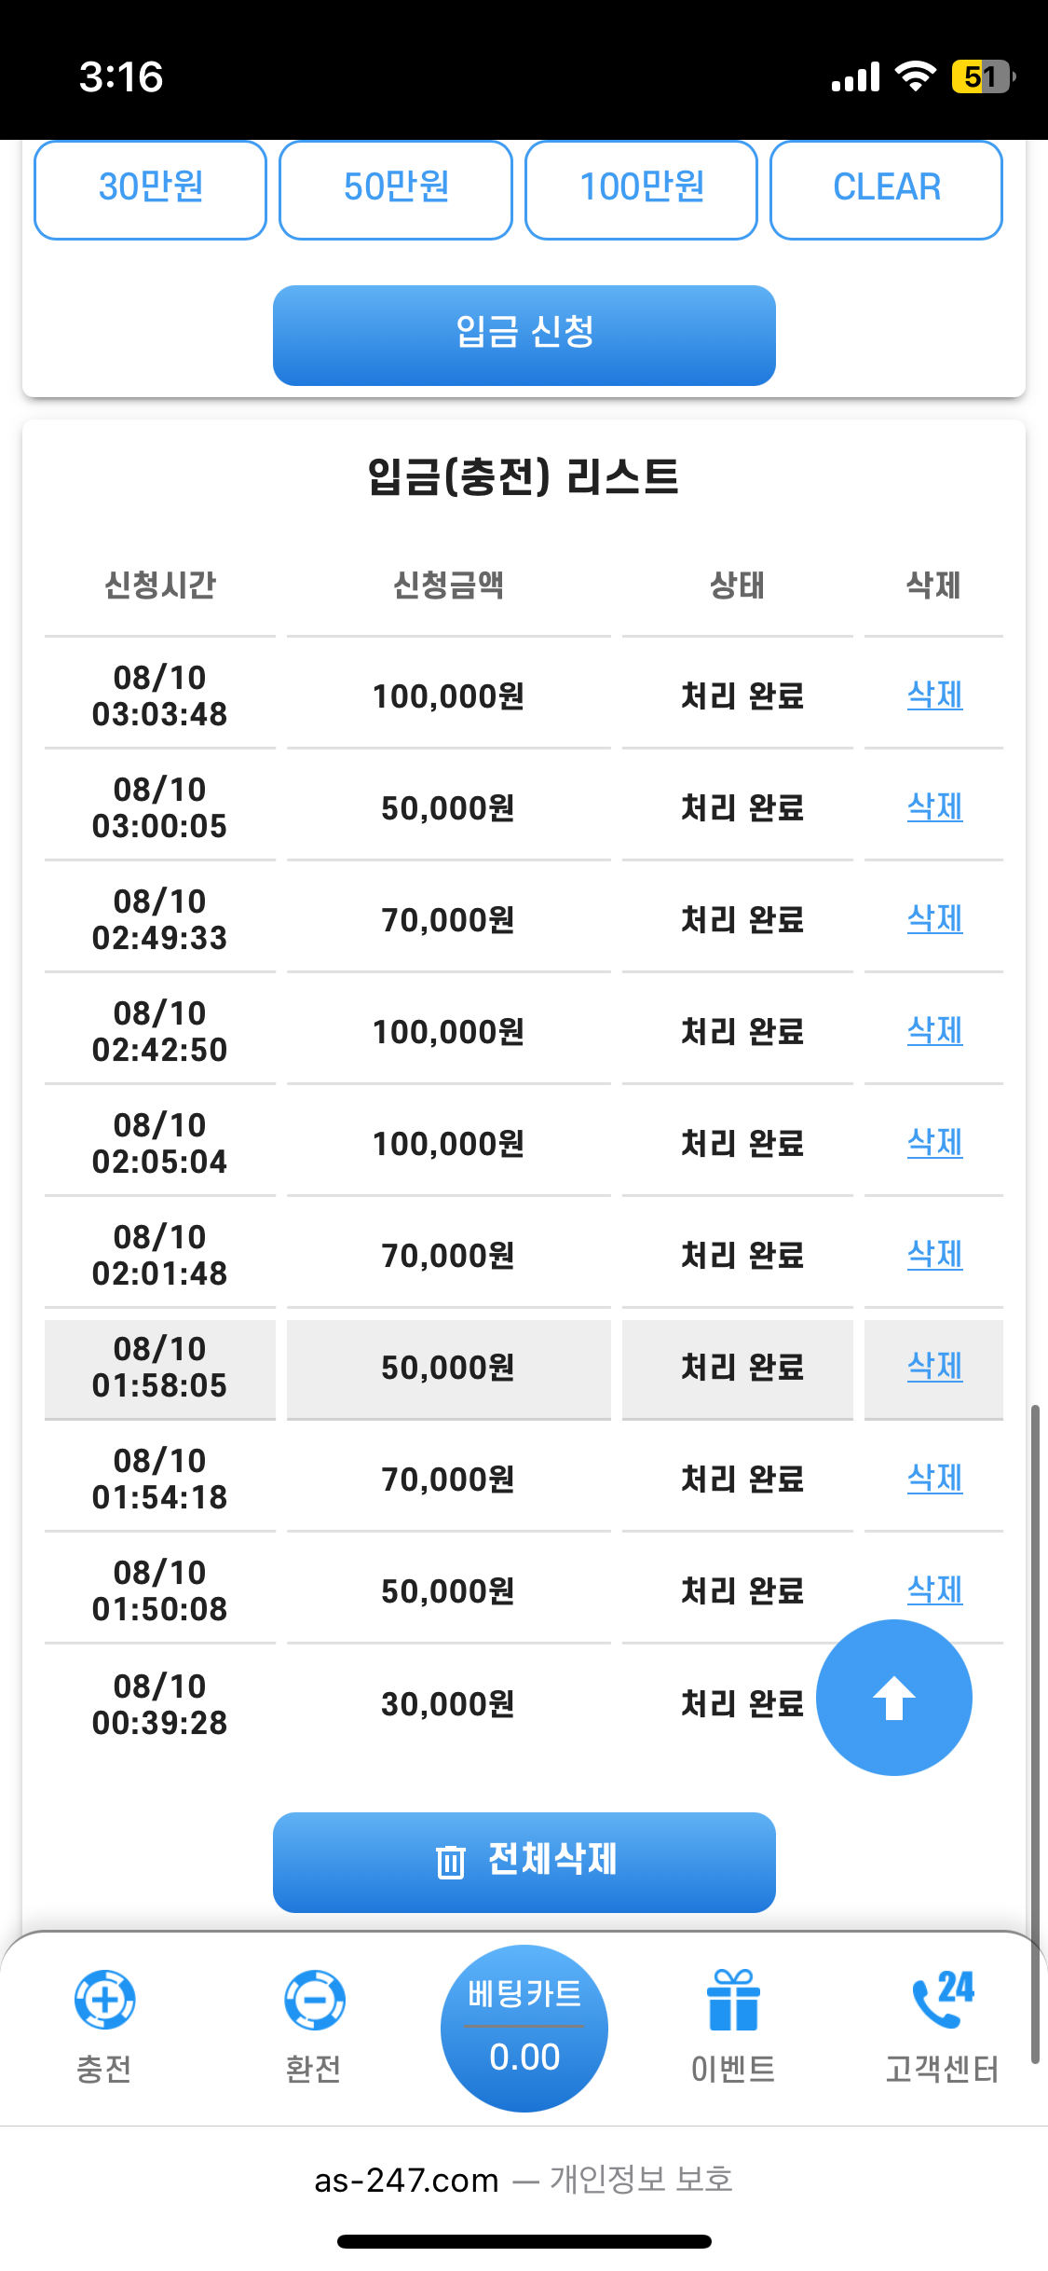
Task: Open the 고객센터 24-hour phone icon
Action: (x=942, y=1999)
